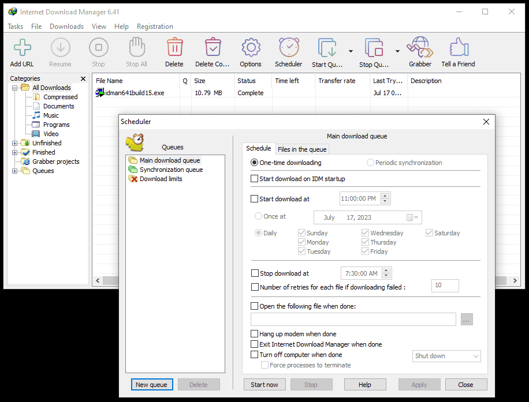Click the Resume download icon
This screenshot has width=529, height=402.
[61, 47]
